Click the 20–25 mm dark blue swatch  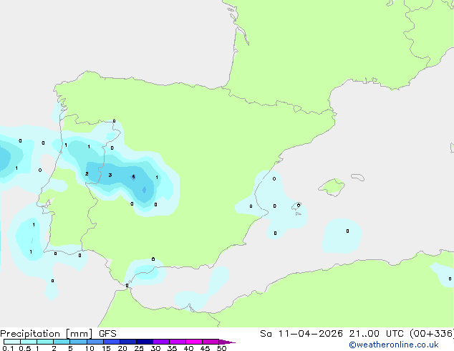[x=128, y=342]
